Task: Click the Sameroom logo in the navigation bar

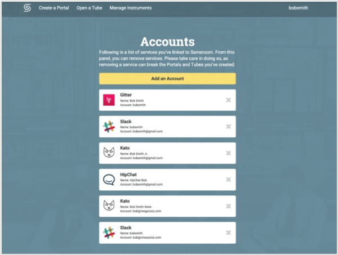Action: 27,8
